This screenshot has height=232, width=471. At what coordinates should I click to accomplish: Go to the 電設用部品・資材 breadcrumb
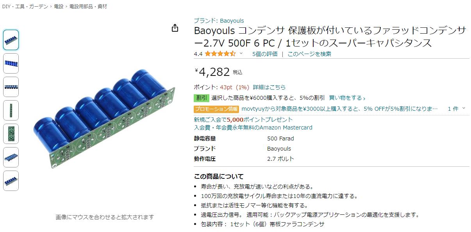88,7
